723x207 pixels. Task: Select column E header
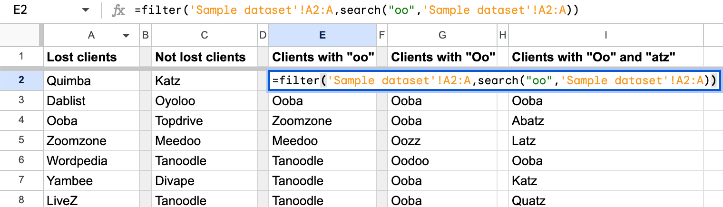[x=322, y=35]
